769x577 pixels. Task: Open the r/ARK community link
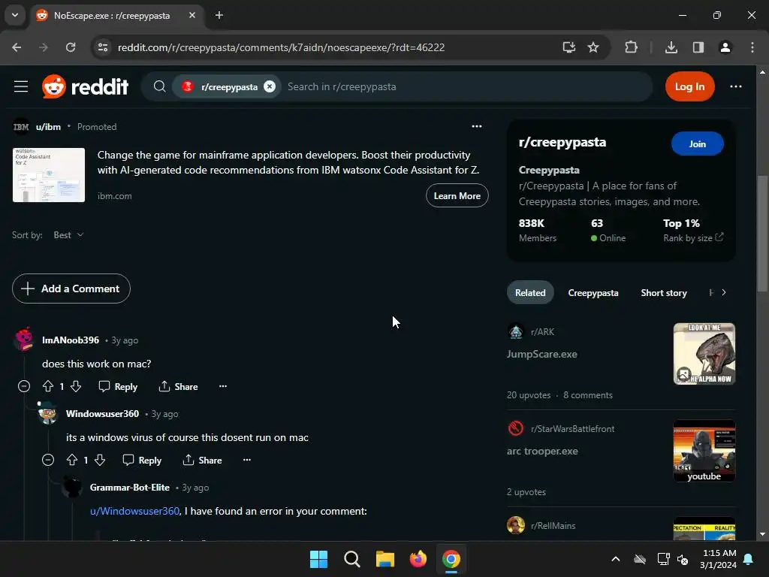542,332
